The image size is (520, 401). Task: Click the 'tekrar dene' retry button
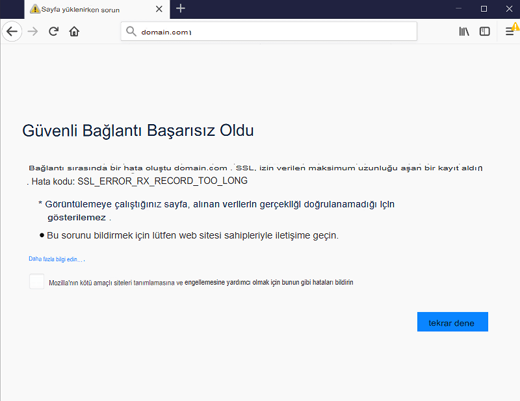click(x=452, y=322)
